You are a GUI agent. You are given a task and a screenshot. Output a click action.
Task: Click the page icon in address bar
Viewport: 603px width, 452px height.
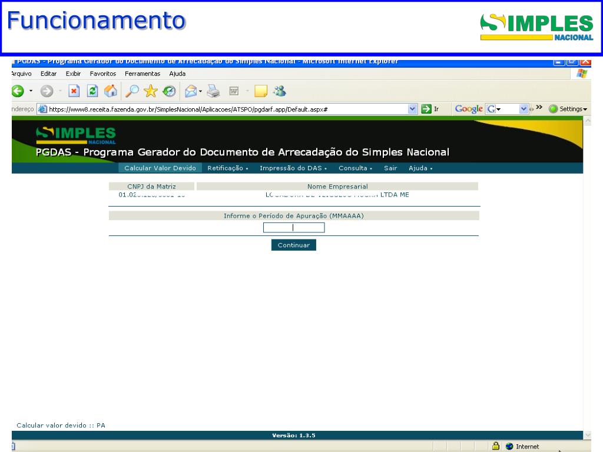click(42, 109)
